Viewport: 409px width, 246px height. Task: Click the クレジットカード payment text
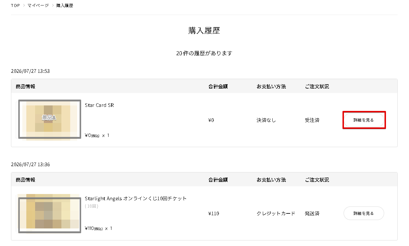[276, 213]
